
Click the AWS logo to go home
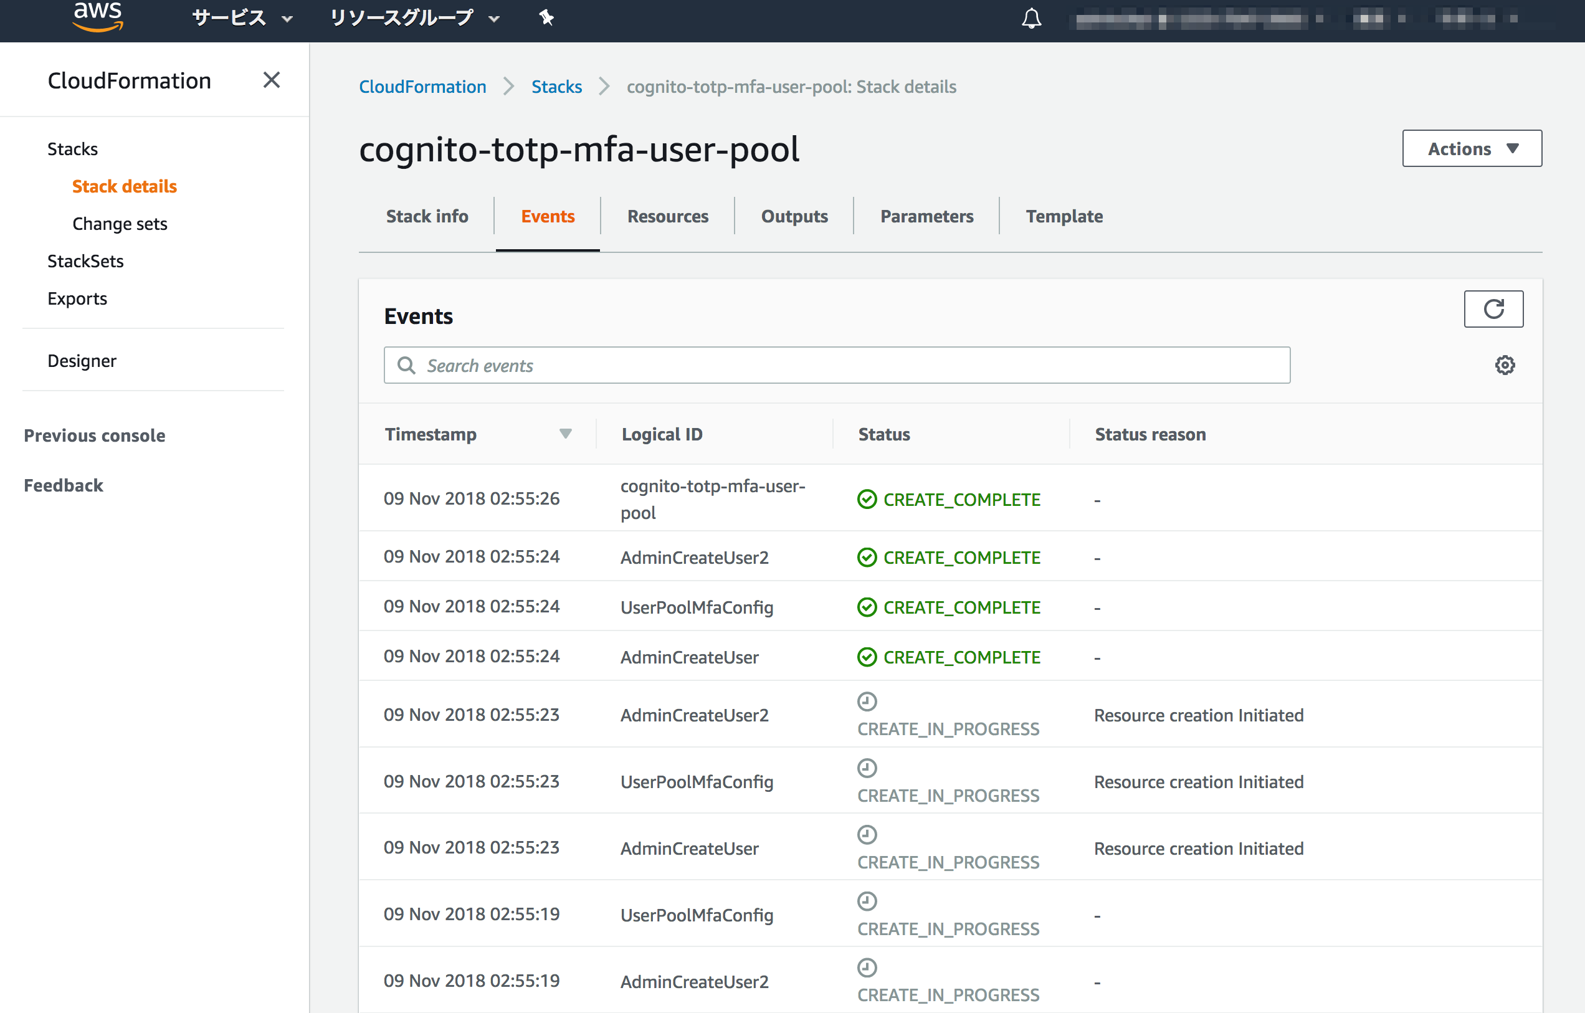pos(97,17)
